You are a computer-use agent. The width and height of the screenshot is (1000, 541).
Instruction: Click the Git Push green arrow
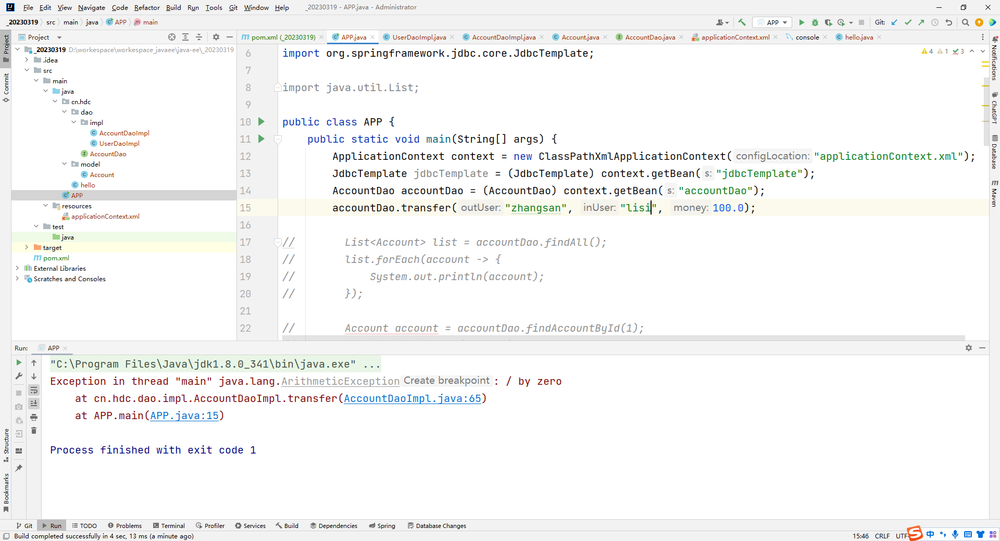(x=921, y=22)
